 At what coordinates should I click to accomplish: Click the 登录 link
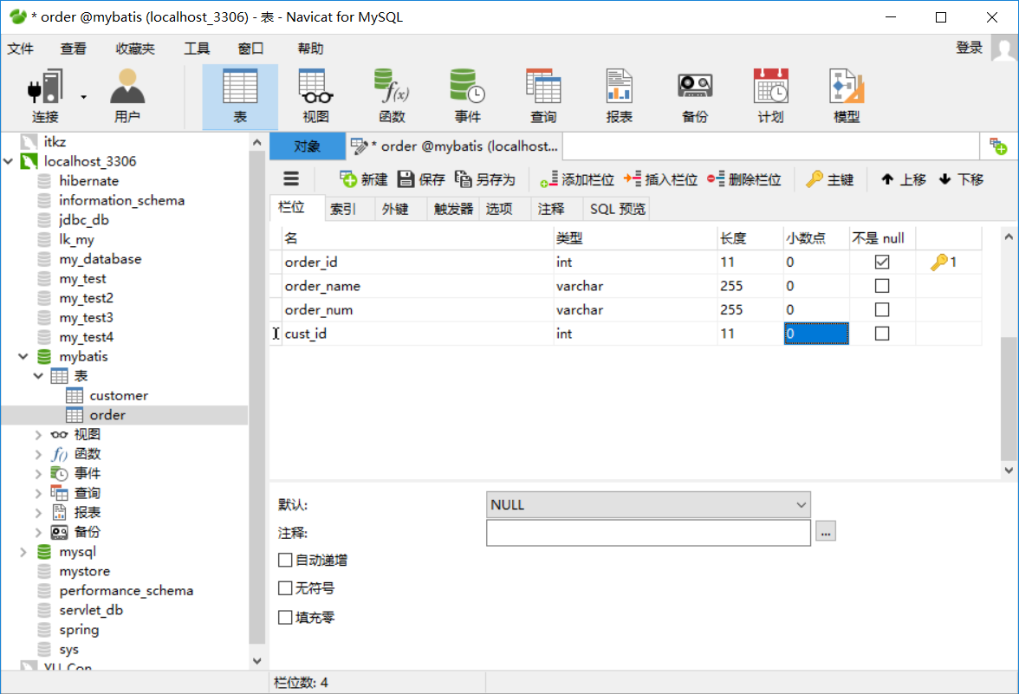[x=970, y=49]
